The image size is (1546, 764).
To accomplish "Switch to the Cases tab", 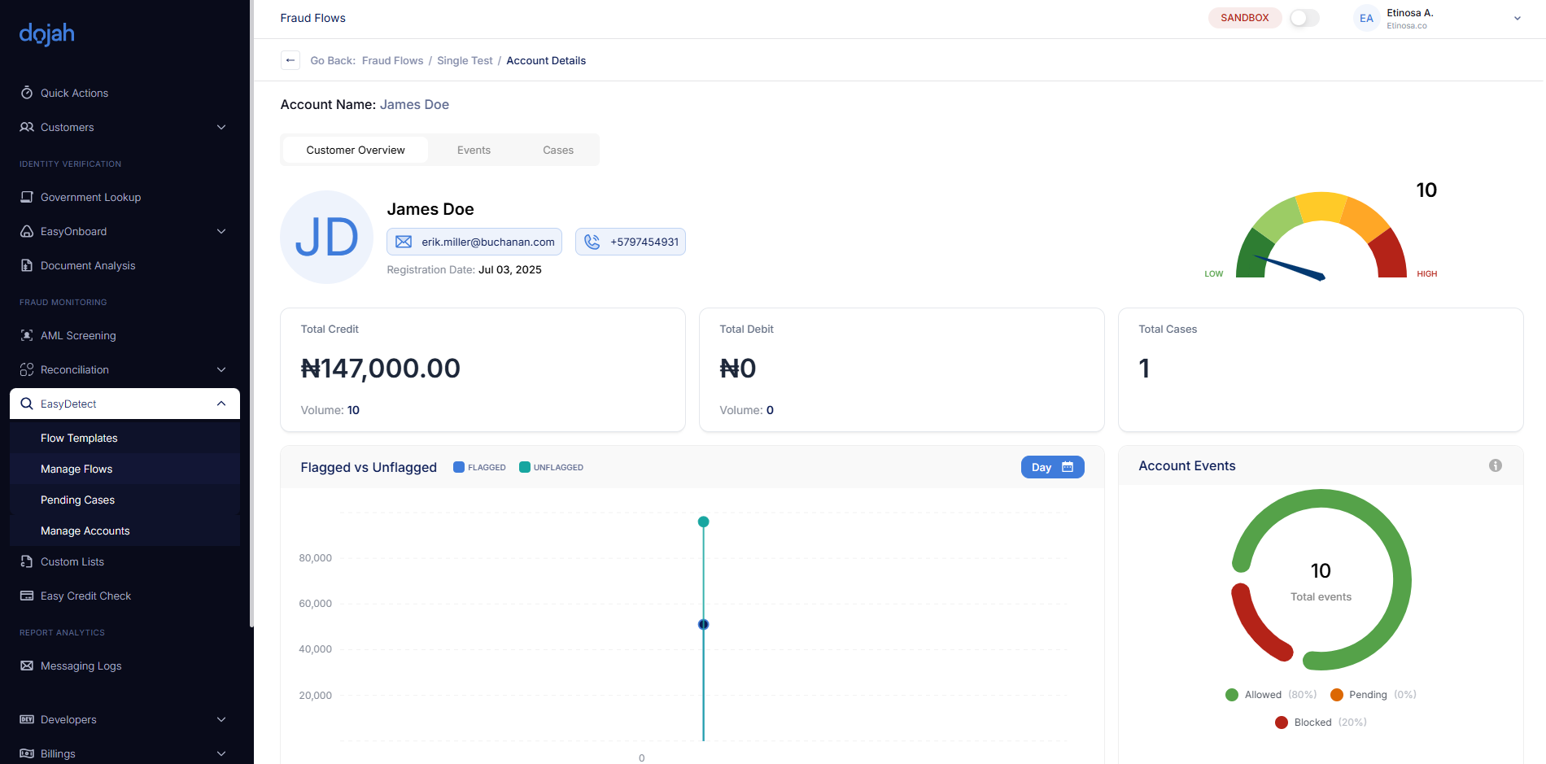I will pyautogui.click(x=558, y=150).
